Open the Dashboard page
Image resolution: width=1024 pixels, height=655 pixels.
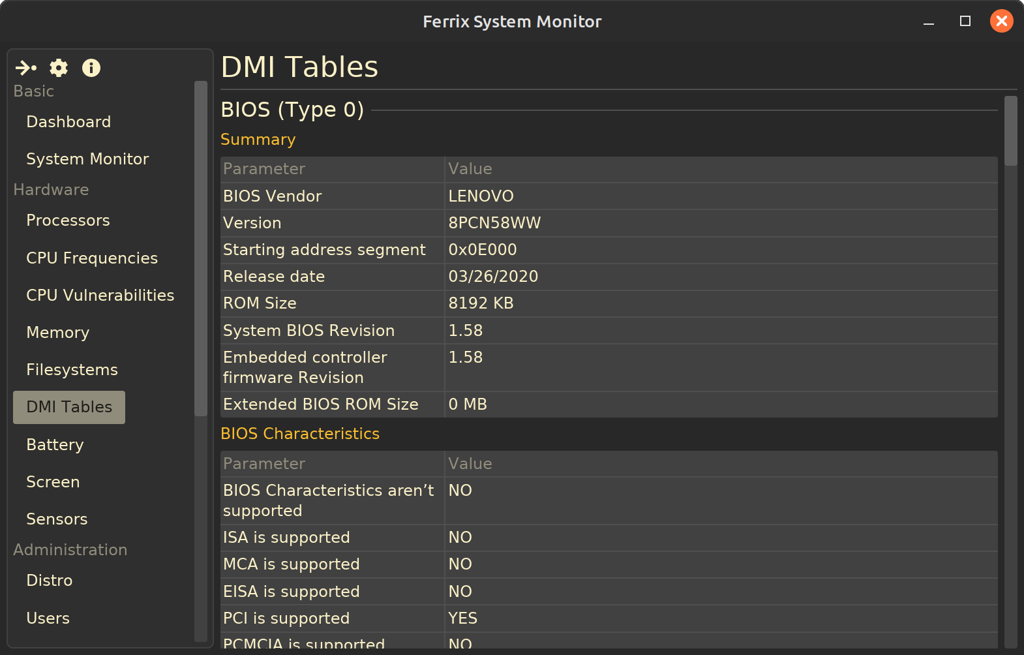tap(68, 122)
